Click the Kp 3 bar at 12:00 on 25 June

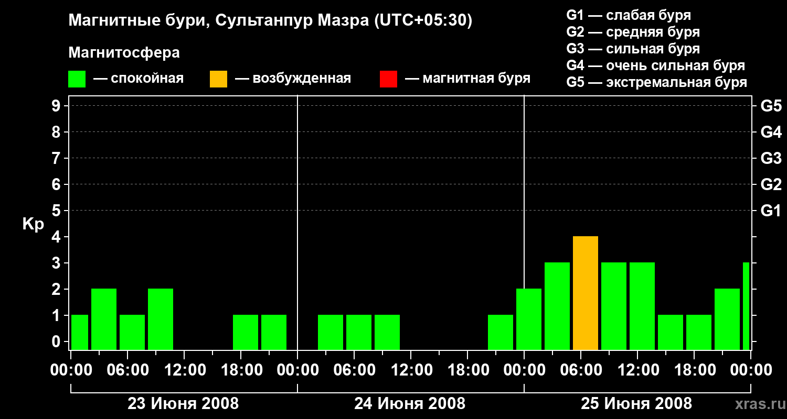642,306
